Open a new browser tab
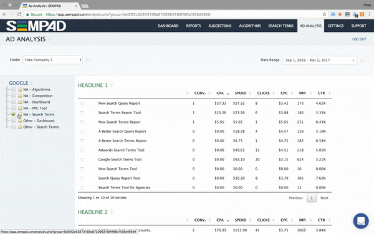Image resolution: width=374 pixels, height=234 pixels. pos(85,6)
